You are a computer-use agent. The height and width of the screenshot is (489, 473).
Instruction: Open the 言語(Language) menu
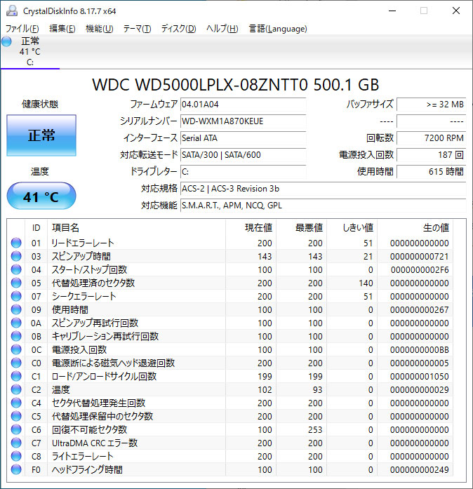coord(278,29)
